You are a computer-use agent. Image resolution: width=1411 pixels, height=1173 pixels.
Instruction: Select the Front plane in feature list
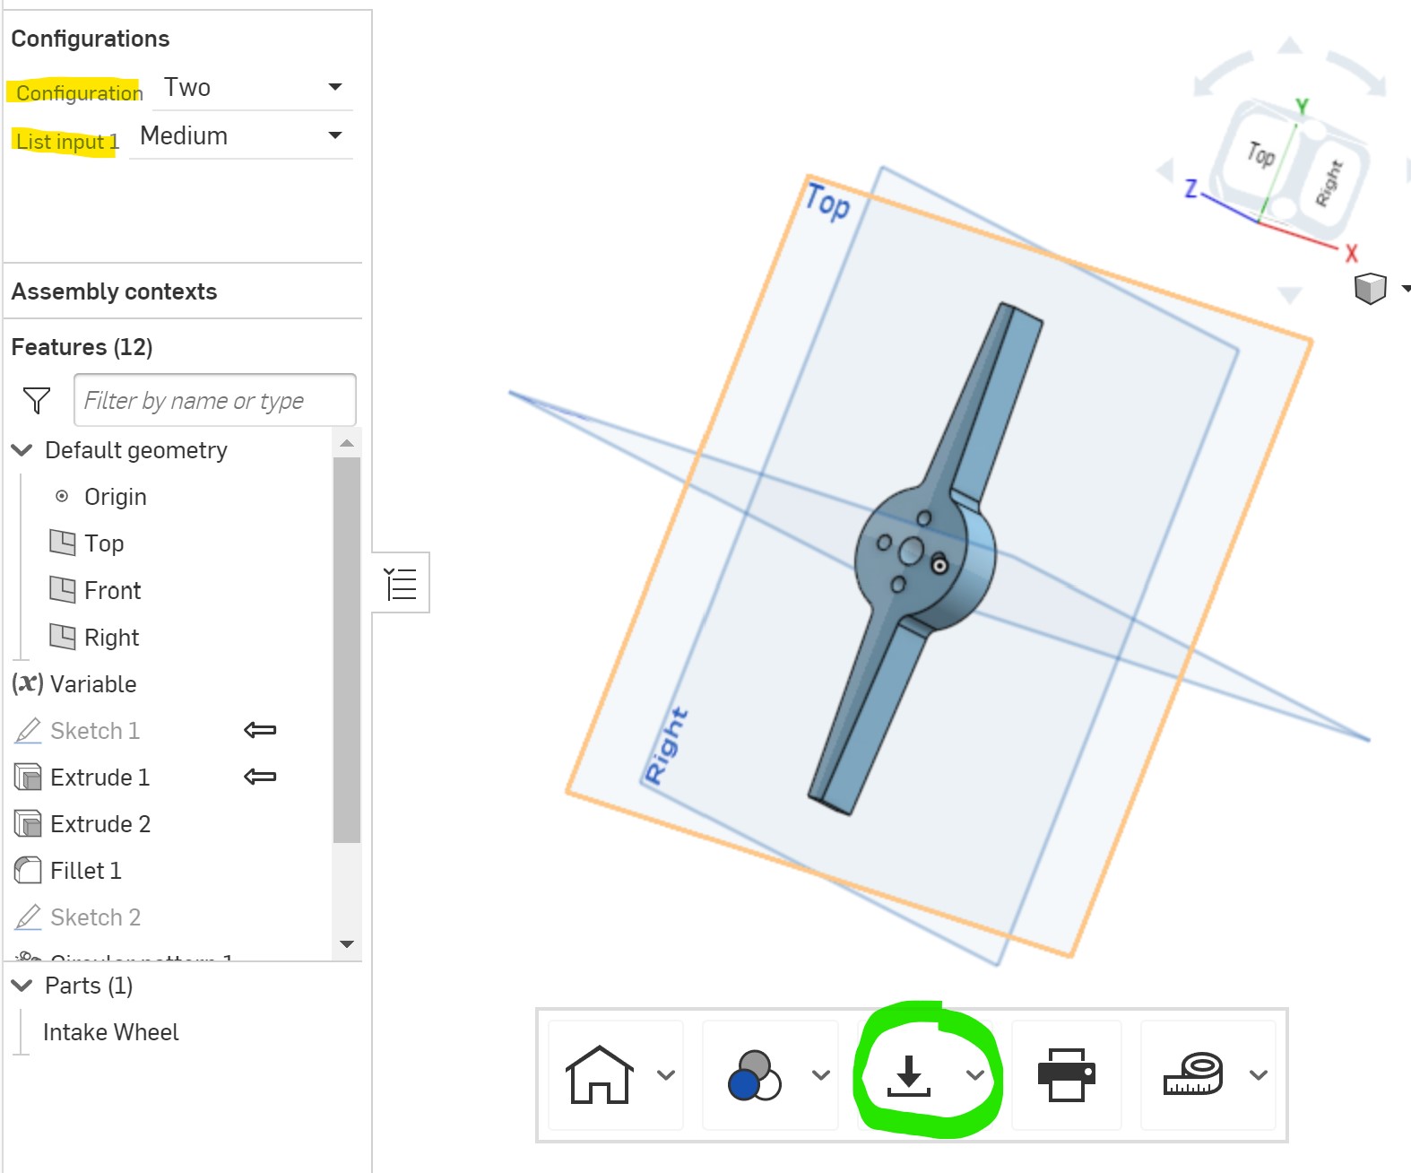112,590
